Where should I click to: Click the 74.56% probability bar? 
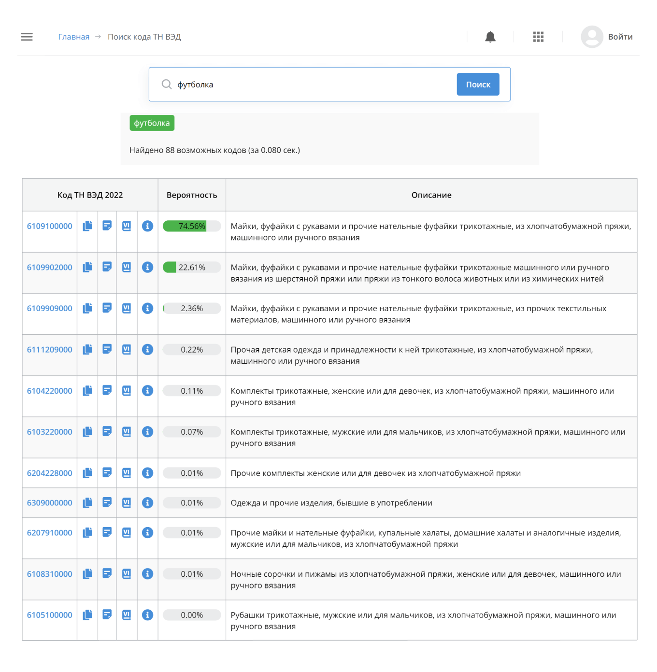pyautogui.click(x=192, y=226)
